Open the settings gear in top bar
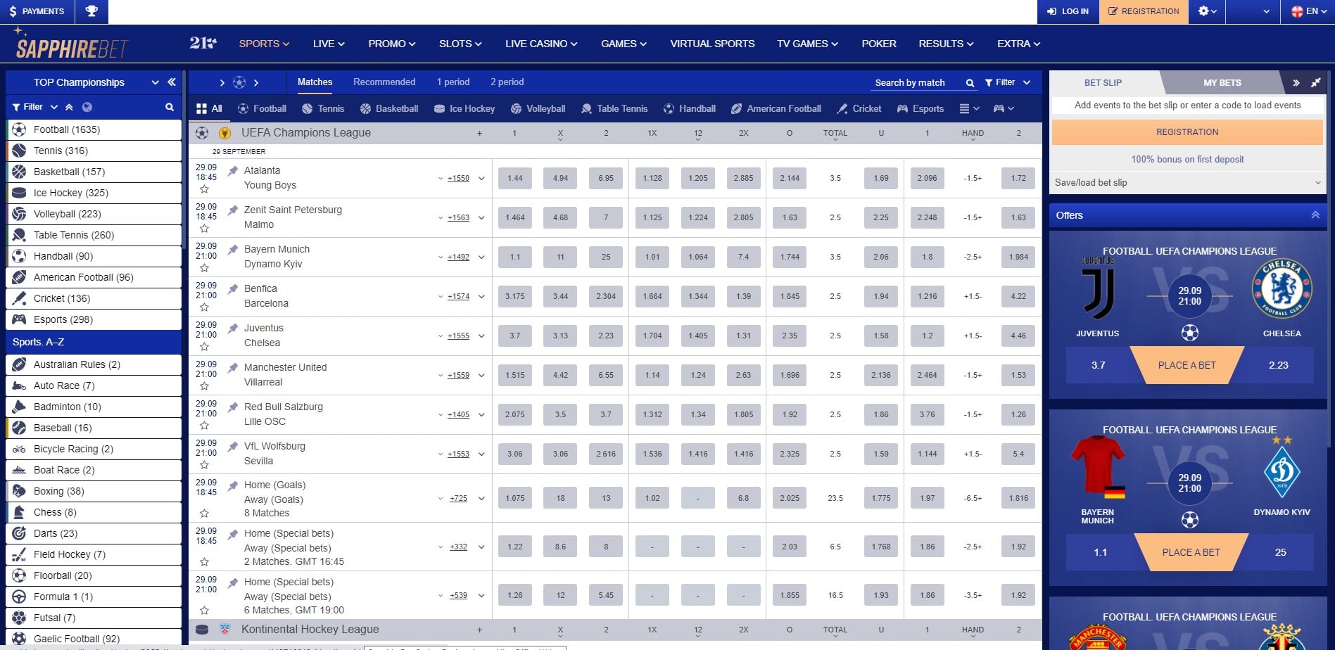This screenshot has width=1335, height=650. click(x=1203, y=11)
